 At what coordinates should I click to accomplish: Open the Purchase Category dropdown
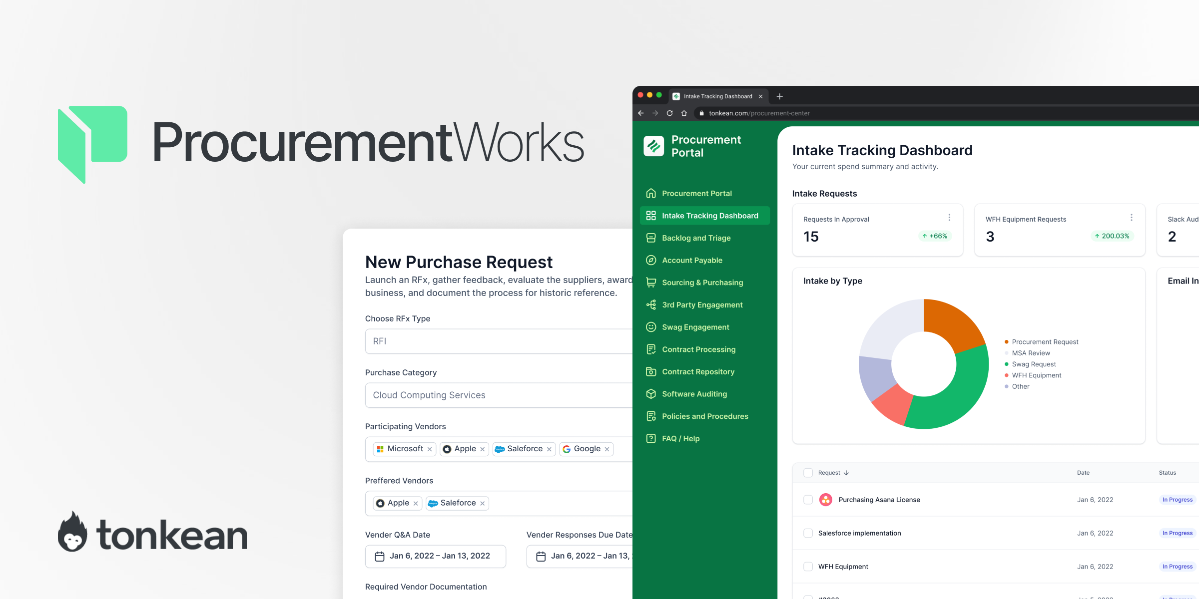[x=499, y=395]
